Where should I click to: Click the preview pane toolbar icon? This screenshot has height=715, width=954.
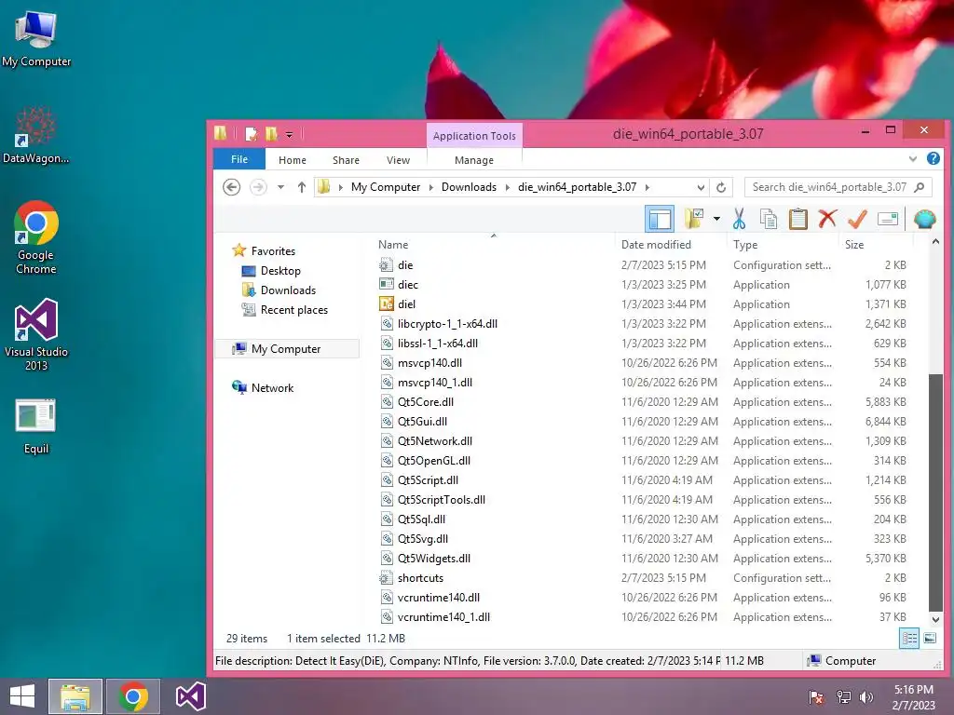[660, 219]
